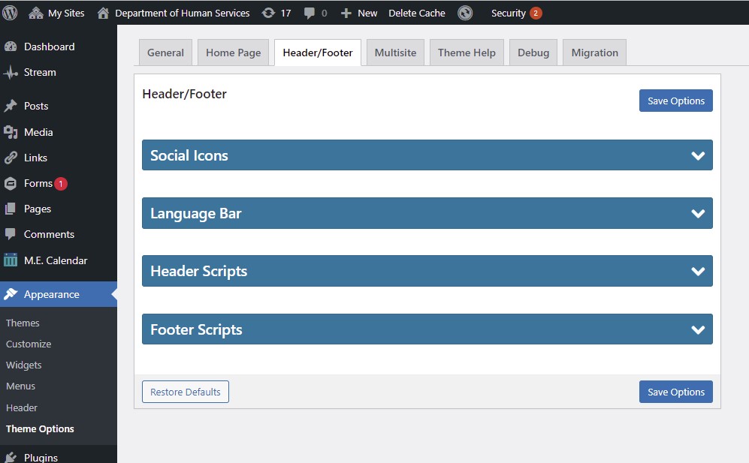Click the round logo icon beside Delete Cache
The width and height of the screenshot is (749, 463).
[x=465, y=13]
